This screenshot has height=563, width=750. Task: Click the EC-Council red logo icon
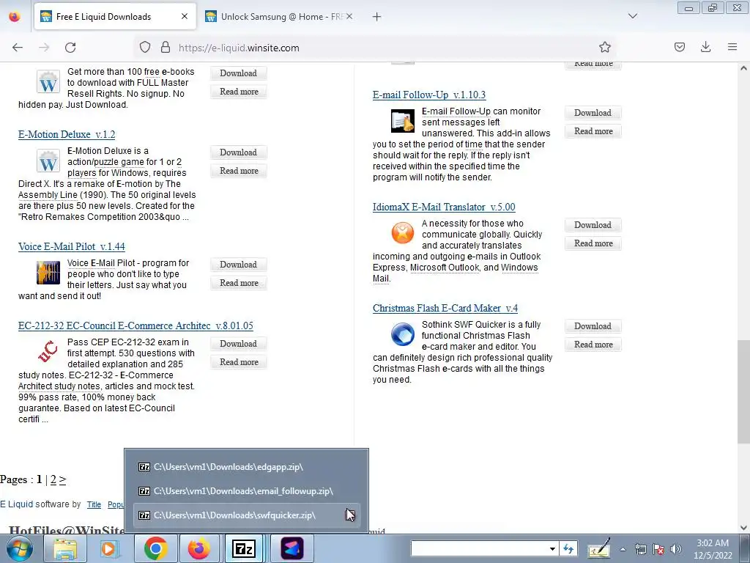[48, 352]
